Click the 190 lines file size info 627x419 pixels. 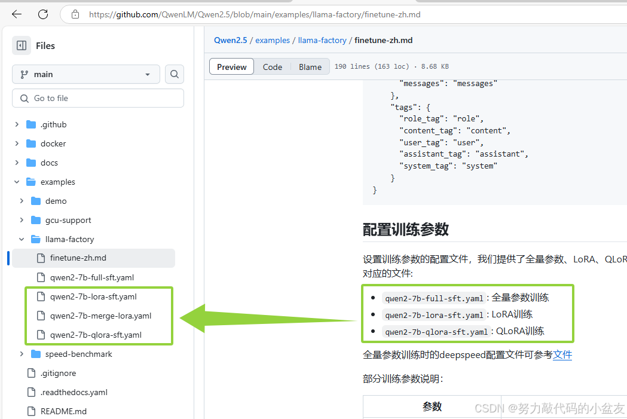pyautogui.click(x=392, y=66)
